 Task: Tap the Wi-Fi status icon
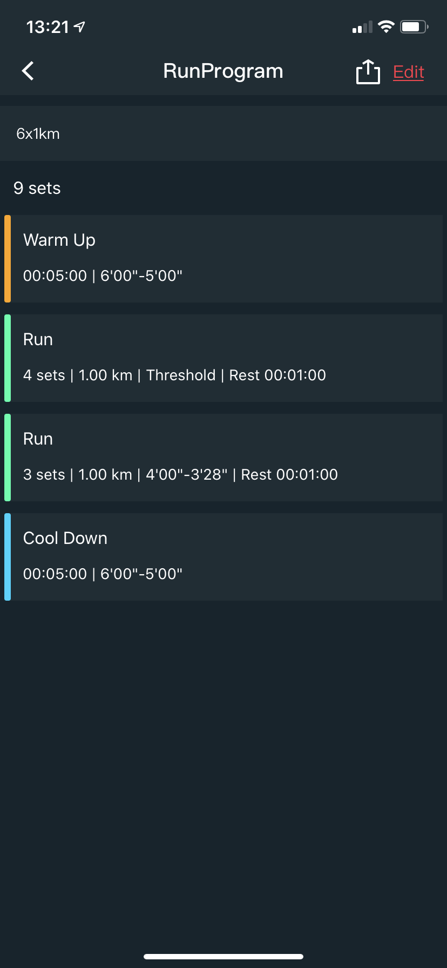(x=386, y=26)
